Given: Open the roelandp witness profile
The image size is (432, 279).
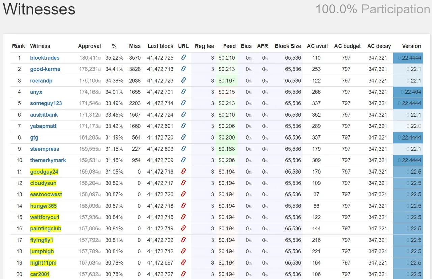Looking at the screenshot, I should (41, 81).
